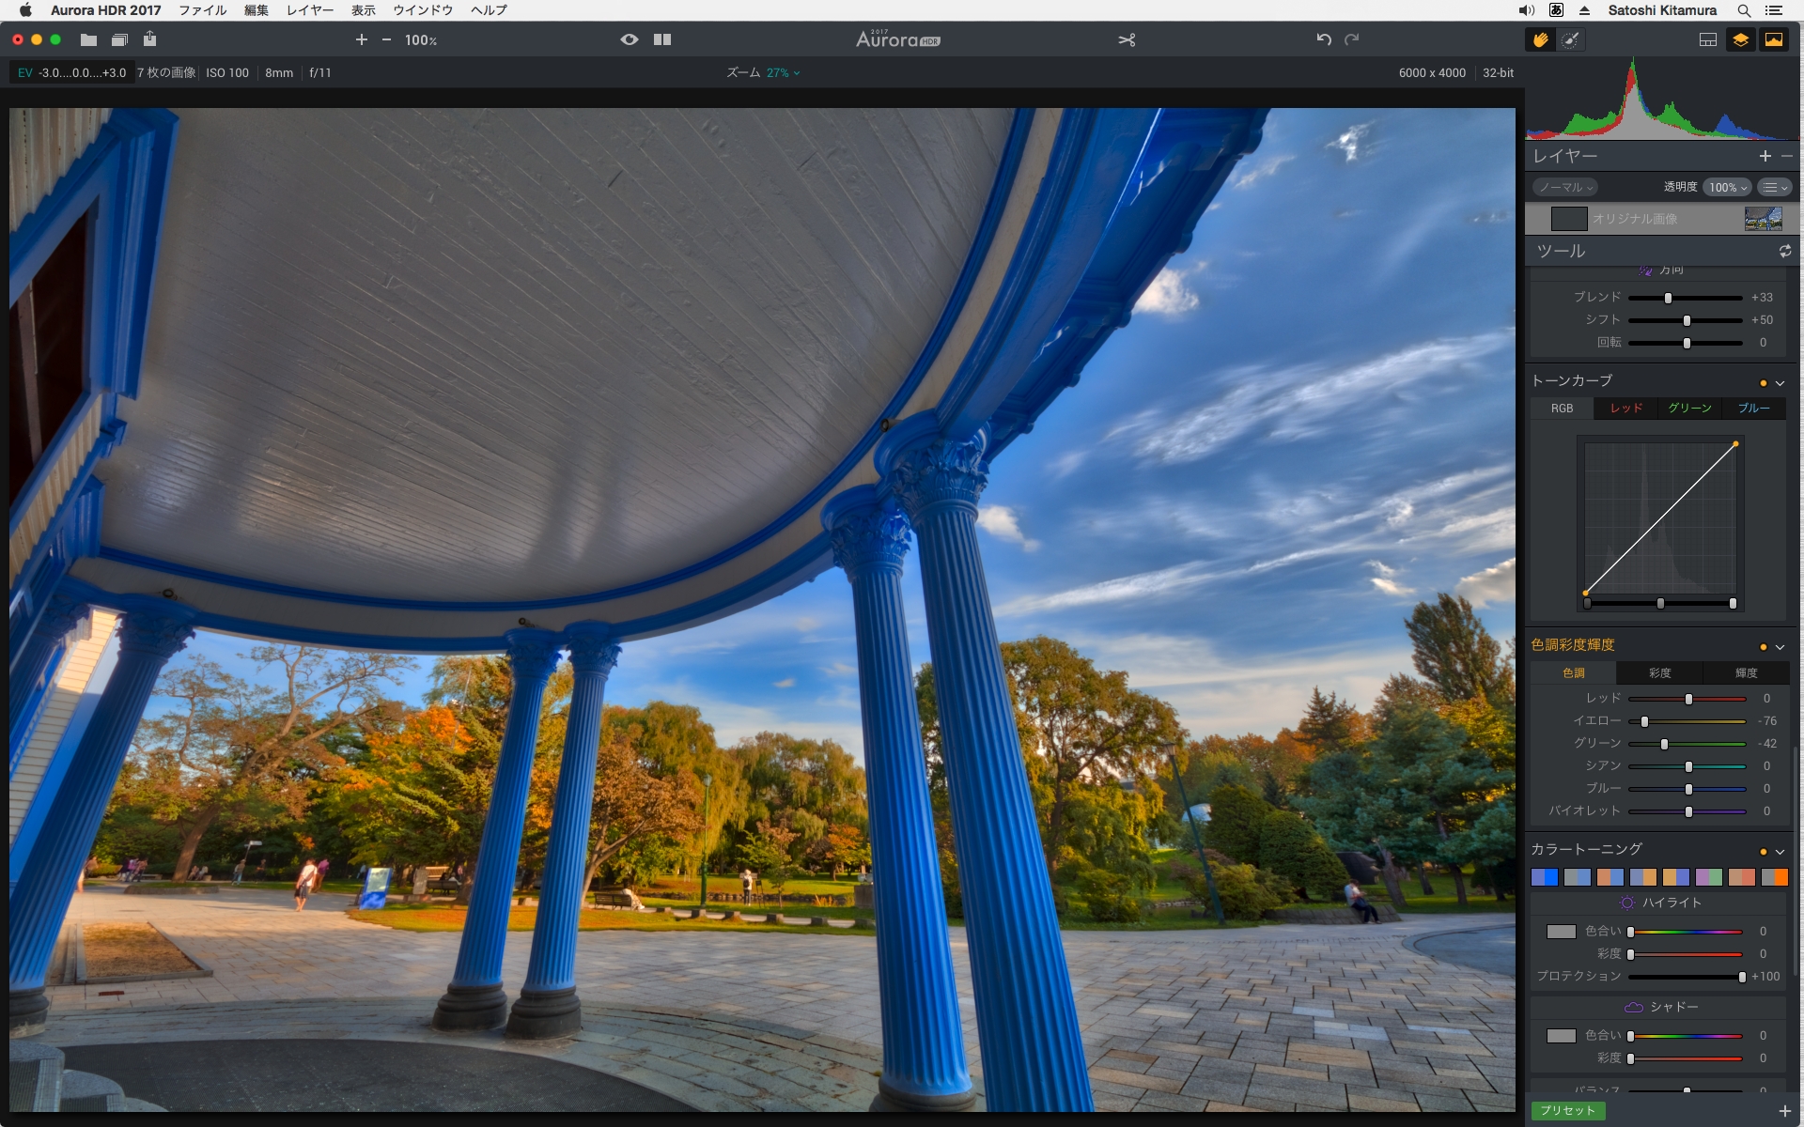This screenshot has width=1804, height=1127.
Task: Open the ノーマル blend mode dropdown
Action: [1565, 187]
